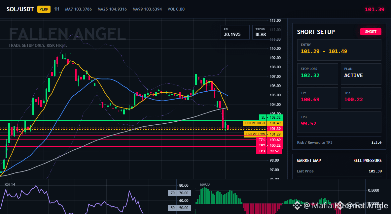
Task: Click the MACD pane title
Action: [205, 184]
